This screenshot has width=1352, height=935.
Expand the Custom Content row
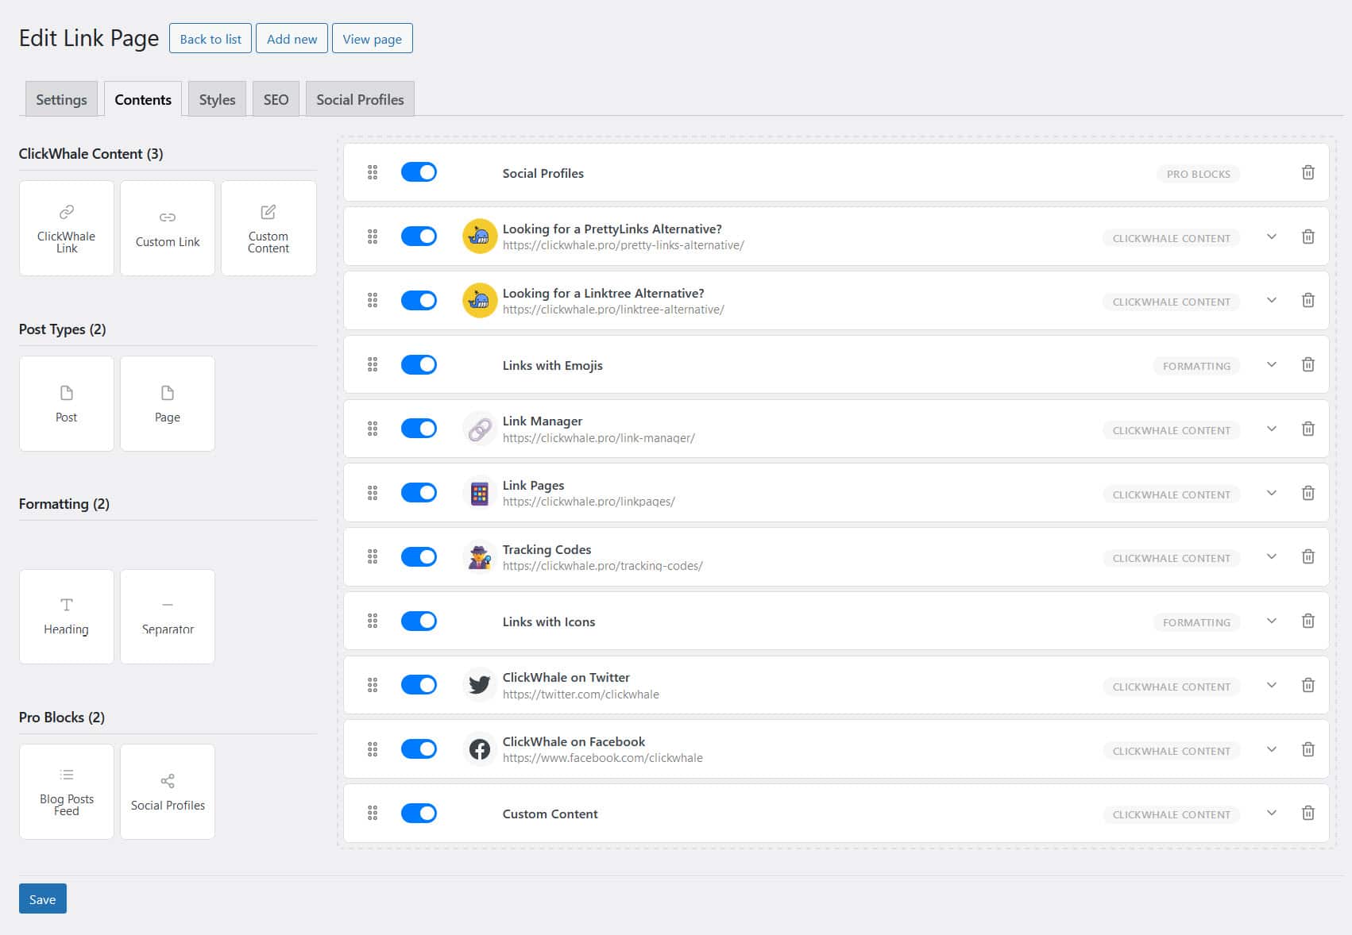pyautogui.click(x=1271, y=814)
